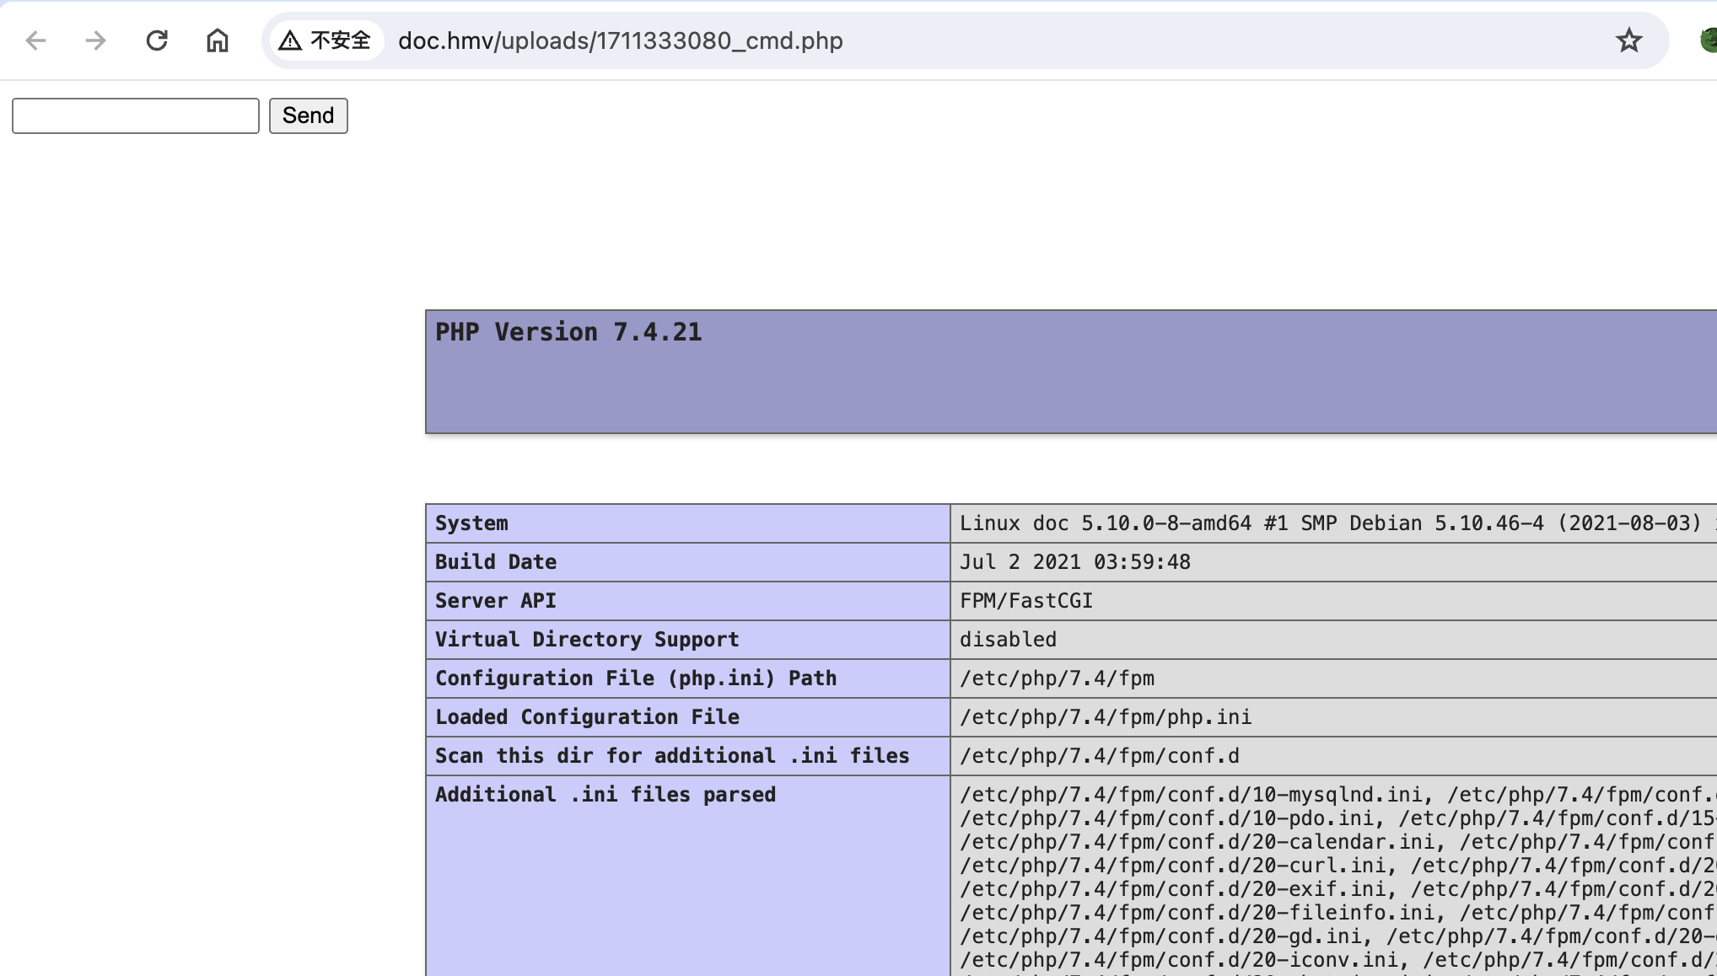Select the Additional .ini files parsed label
The width and height of the screenshot is (1717, 976).
[x=606, y=795]
